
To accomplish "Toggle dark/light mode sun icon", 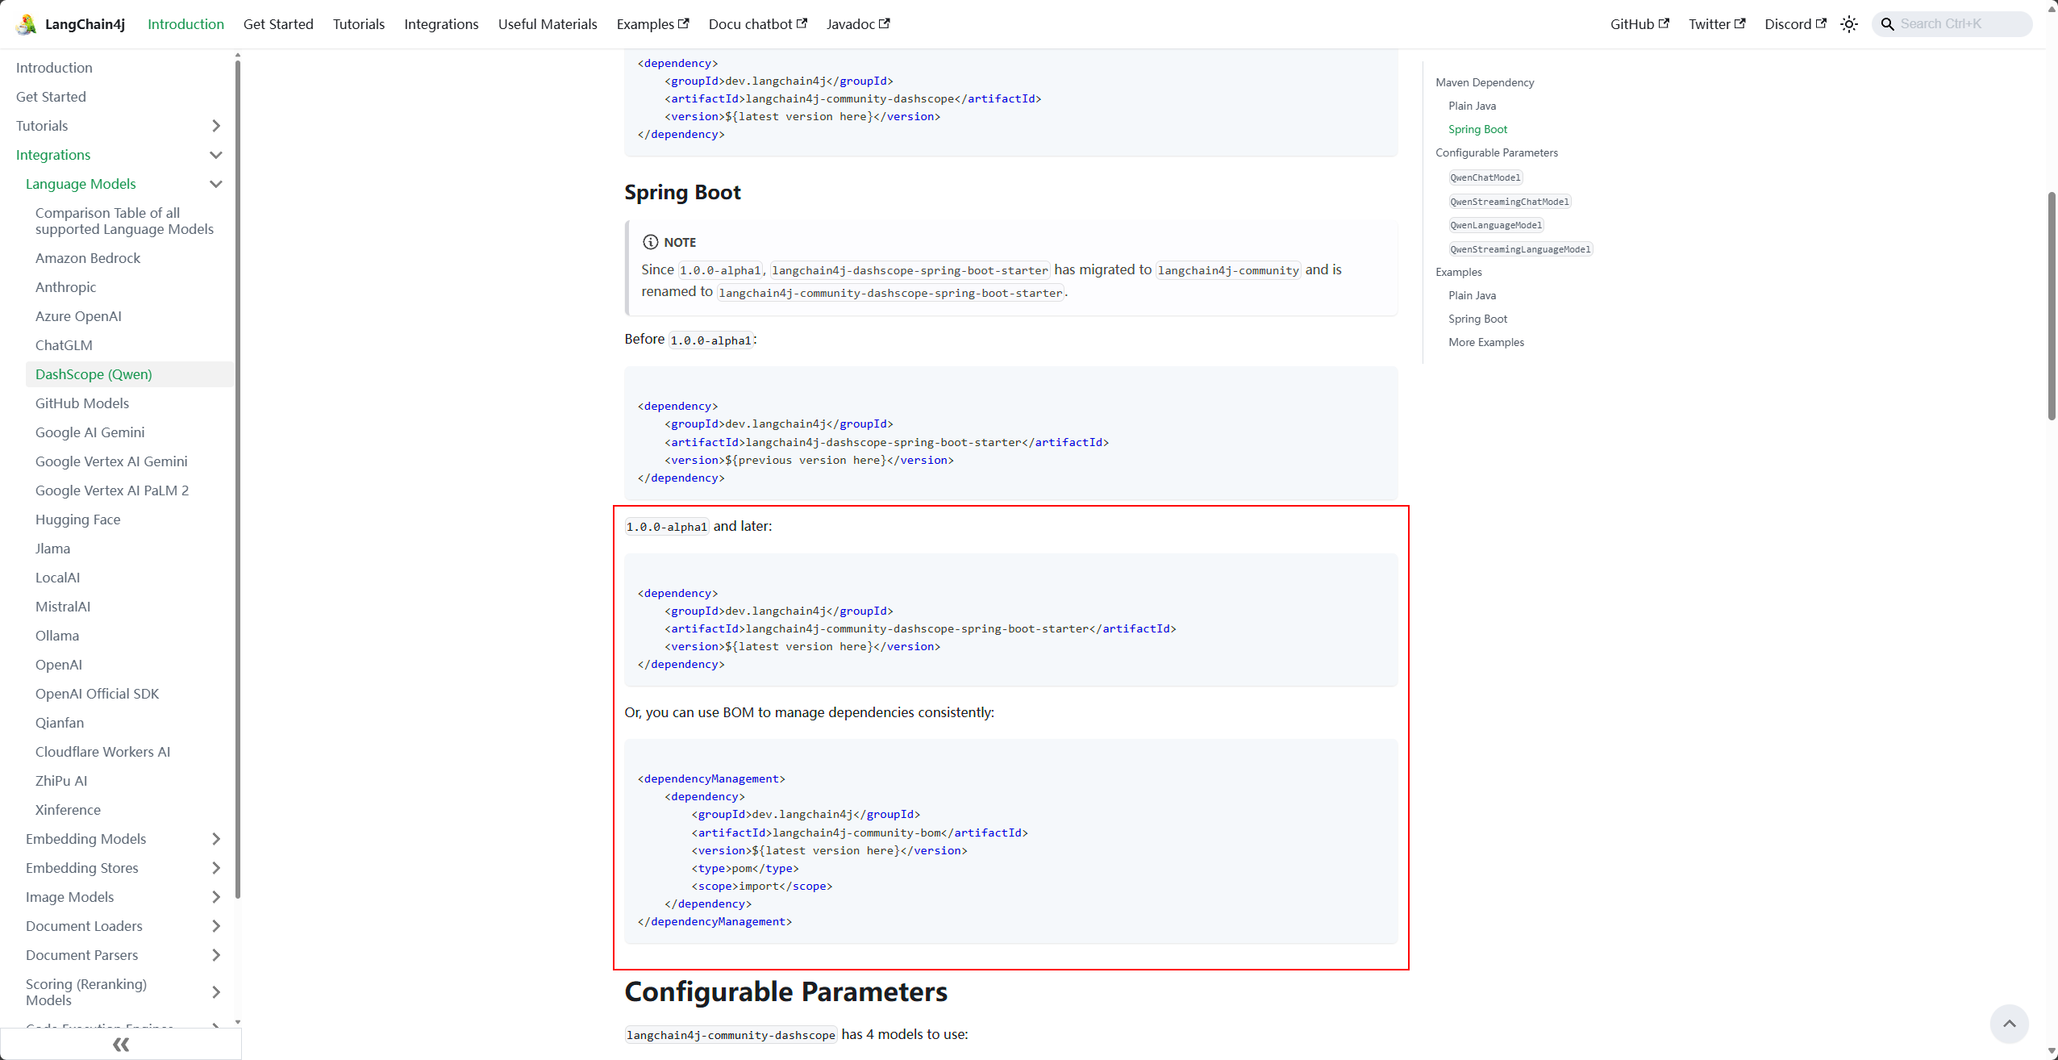I will (1849, 24).
